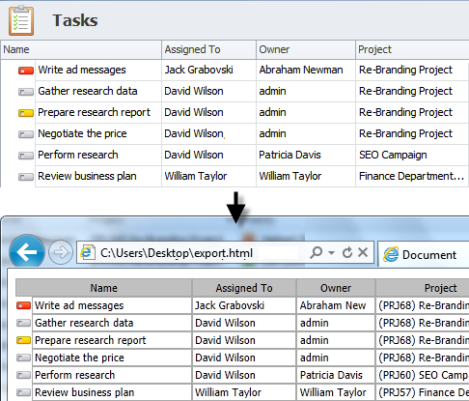Click the search magnifier in address bar
This screenshot has height=401, width=469.
[x=316, y=252]
